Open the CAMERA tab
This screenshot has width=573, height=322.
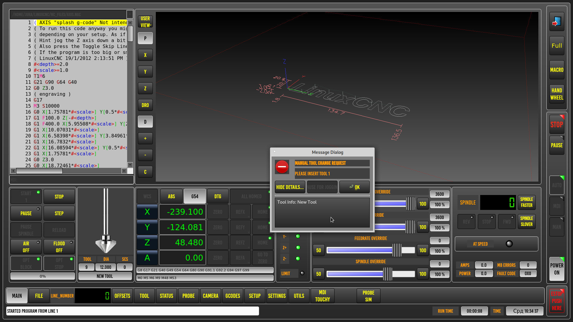coord(211,296)
